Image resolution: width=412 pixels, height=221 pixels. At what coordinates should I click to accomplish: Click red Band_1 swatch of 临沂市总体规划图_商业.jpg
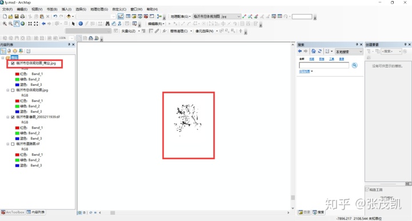(17, 74)
